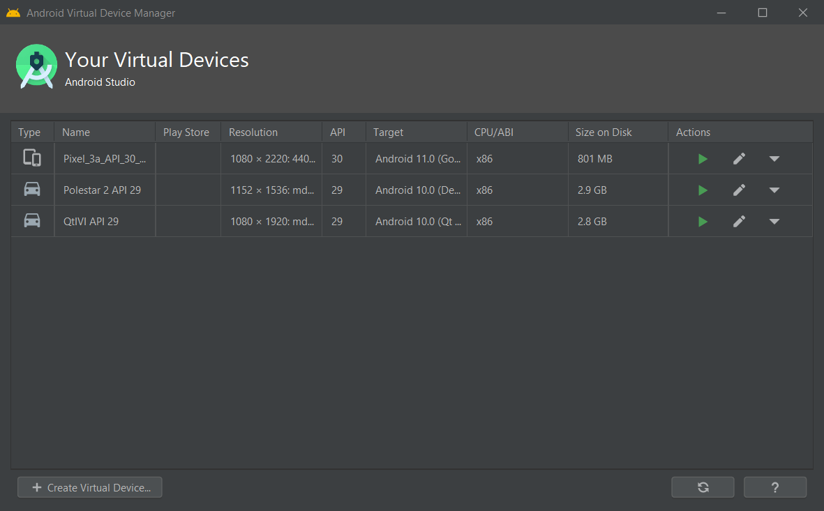
Task: Click the pencil icon for QtIVI API 29
Action: 739,222
